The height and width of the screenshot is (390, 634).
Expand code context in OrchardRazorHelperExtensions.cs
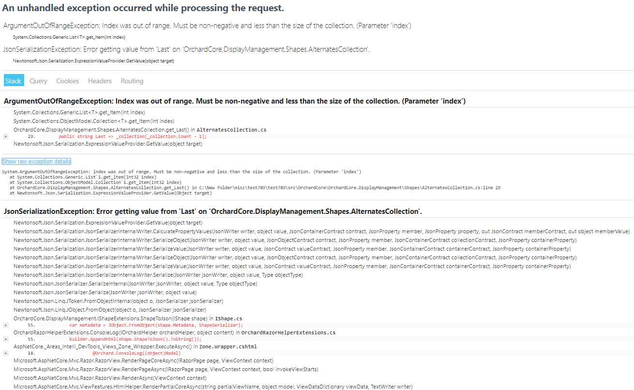coord(5,340)
